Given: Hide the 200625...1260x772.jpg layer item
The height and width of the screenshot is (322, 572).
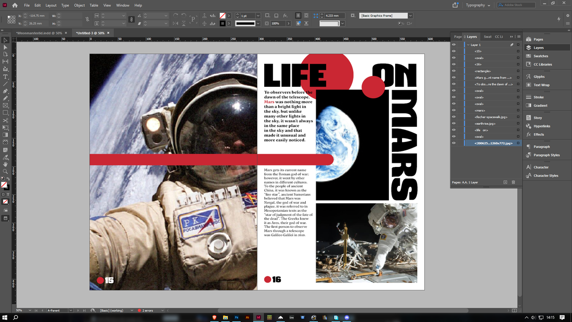Looking at the screenshot, I should [454, 144].
